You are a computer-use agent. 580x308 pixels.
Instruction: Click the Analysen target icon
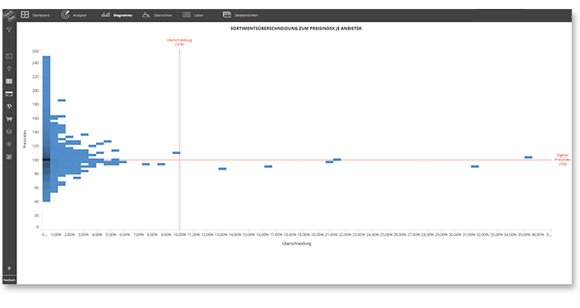65,15
